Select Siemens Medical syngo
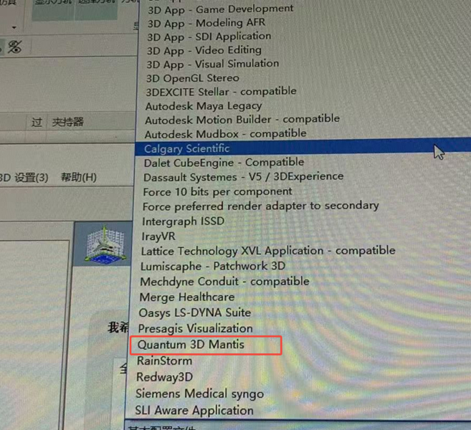The width and height of the screenshot is (471, 430). pyautogui.click(x=199, y=393)
